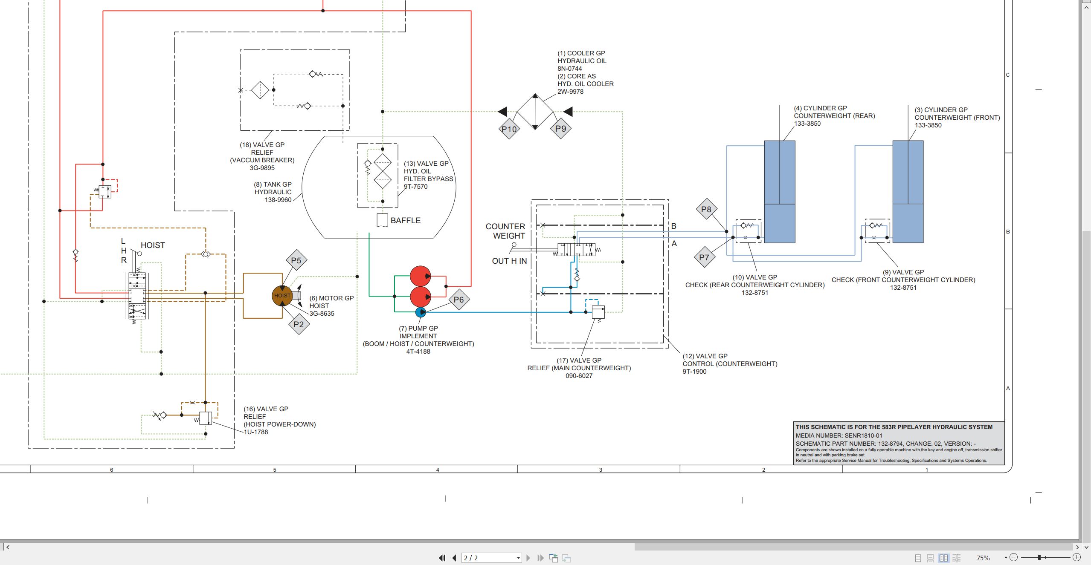Go to the first page
1091x565 pixels.
pos(442,558)
